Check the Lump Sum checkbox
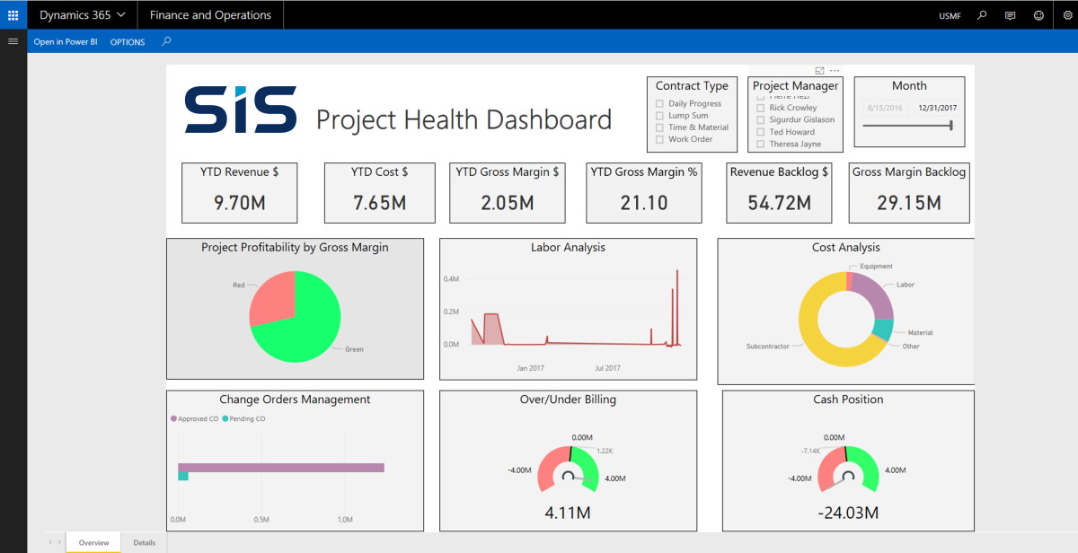 point(660,116)
